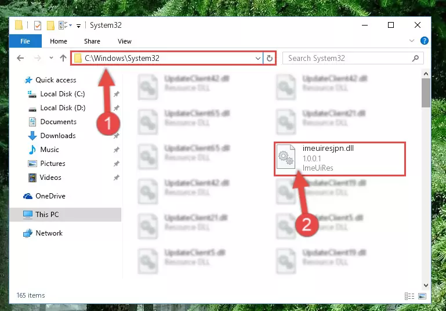This screenshot has height=311, width=446.
Task: Click the OneDrive cloud icon
Action: point(28,196)
